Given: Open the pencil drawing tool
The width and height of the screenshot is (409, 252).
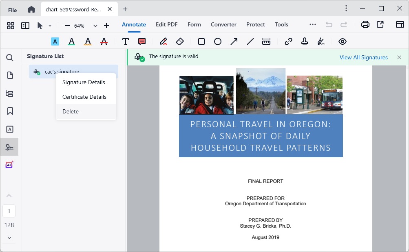Looking at the screenshot, I should (x=163, y=41).
